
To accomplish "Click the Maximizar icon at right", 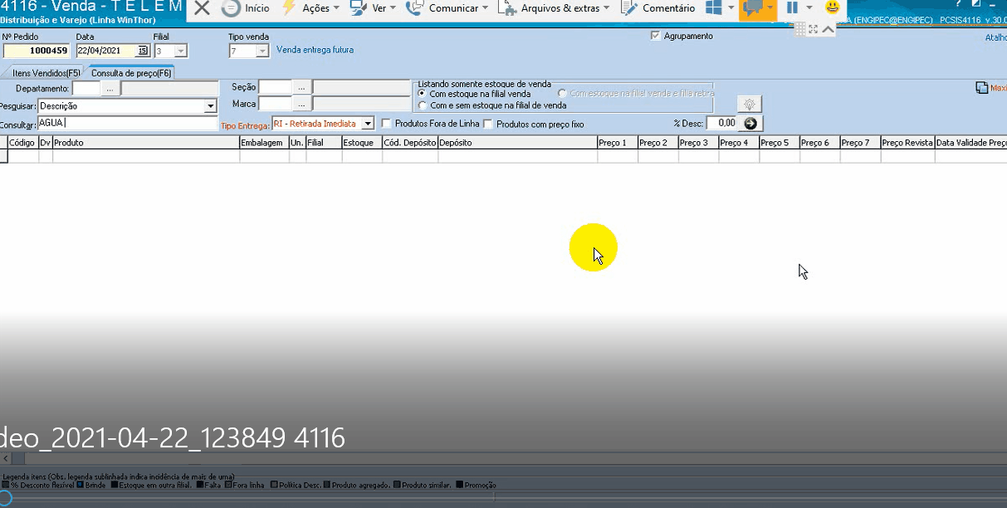I will [x=981, y=87].
